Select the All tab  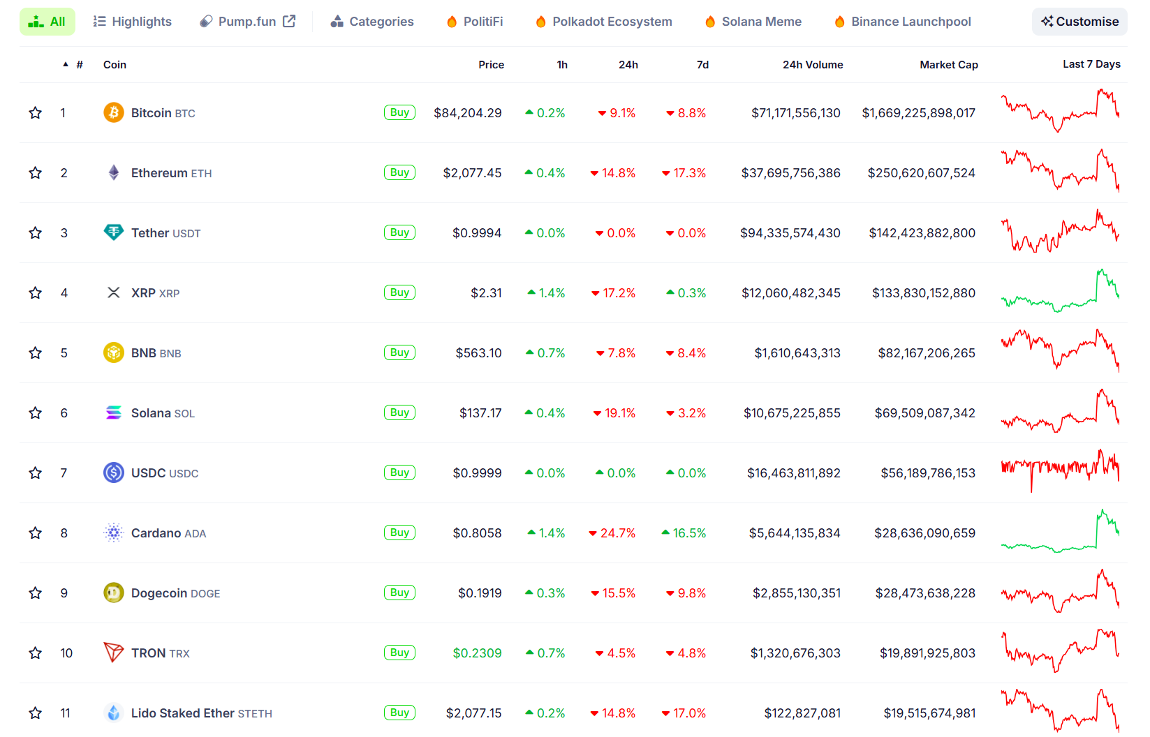tap(47, 22)
